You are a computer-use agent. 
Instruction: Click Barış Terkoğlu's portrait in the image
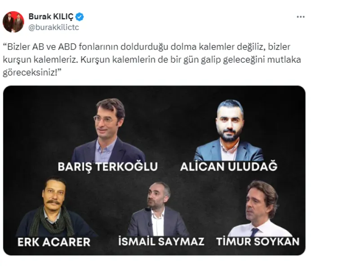pos(109,130)
